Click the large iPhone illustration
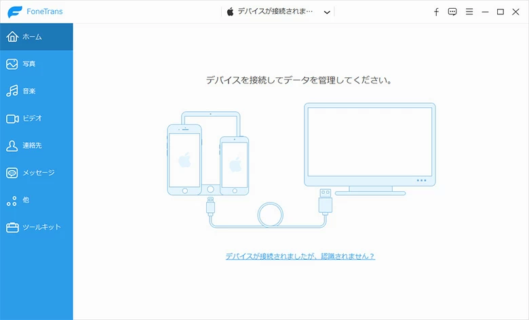529x320 pixels. pos(184,161)
